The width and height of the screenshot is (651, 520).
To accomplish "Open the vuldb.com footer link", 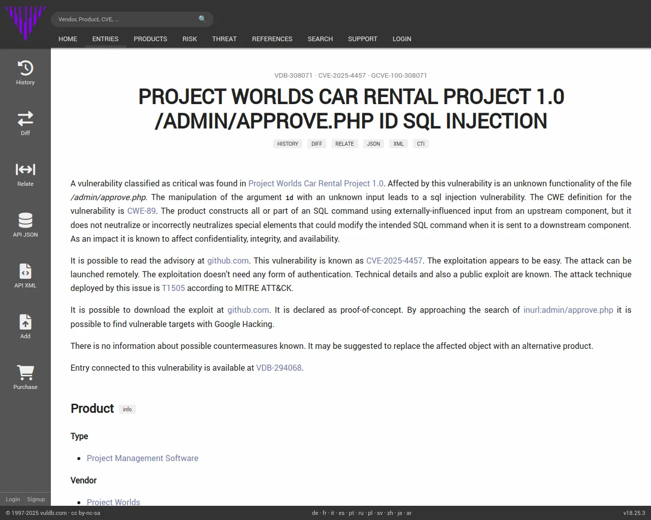I will point(53,513).
